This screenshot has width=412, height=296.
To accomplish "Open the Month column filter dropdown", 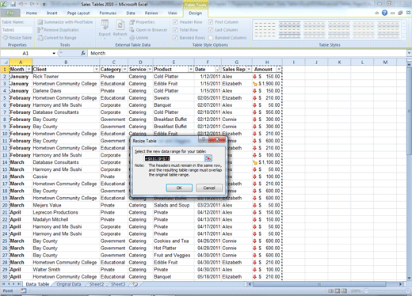I will coord(29,70).
